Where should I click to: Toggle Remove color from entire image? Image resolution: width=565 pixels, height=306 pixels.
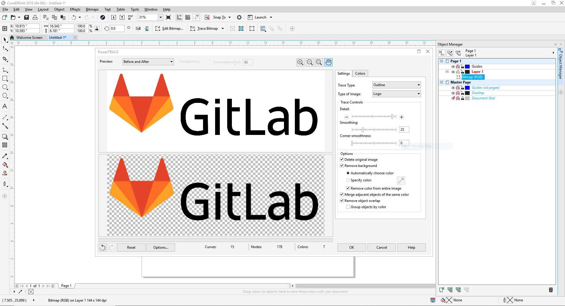[x=348, y=188]
